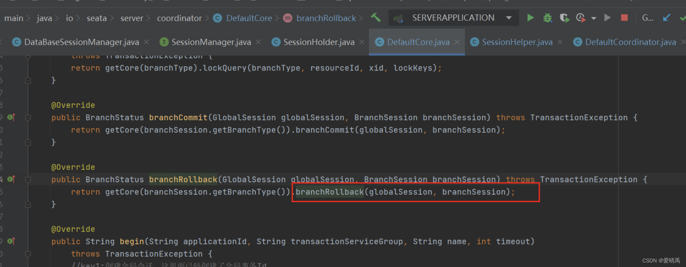Viewport: 686px width, 267px height.
Task: Close the DataBaseSessionManager.java tab
Action: 146,42
